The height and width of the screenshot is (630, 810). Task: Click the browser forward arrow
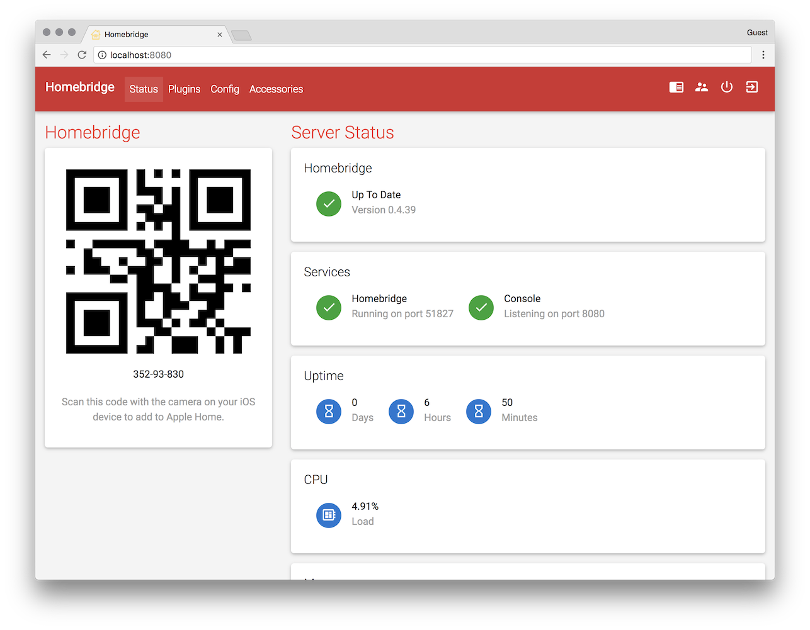click(x=64, y=55)
